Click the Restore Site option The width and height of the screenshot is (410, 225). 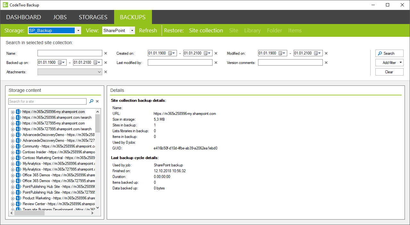(x=234, y=30)
